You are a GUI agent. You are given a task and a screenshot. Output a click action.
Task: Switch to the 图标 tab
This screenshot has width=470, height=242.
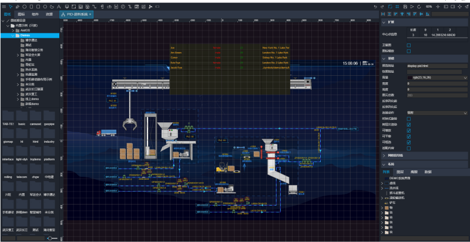point(21,14)
